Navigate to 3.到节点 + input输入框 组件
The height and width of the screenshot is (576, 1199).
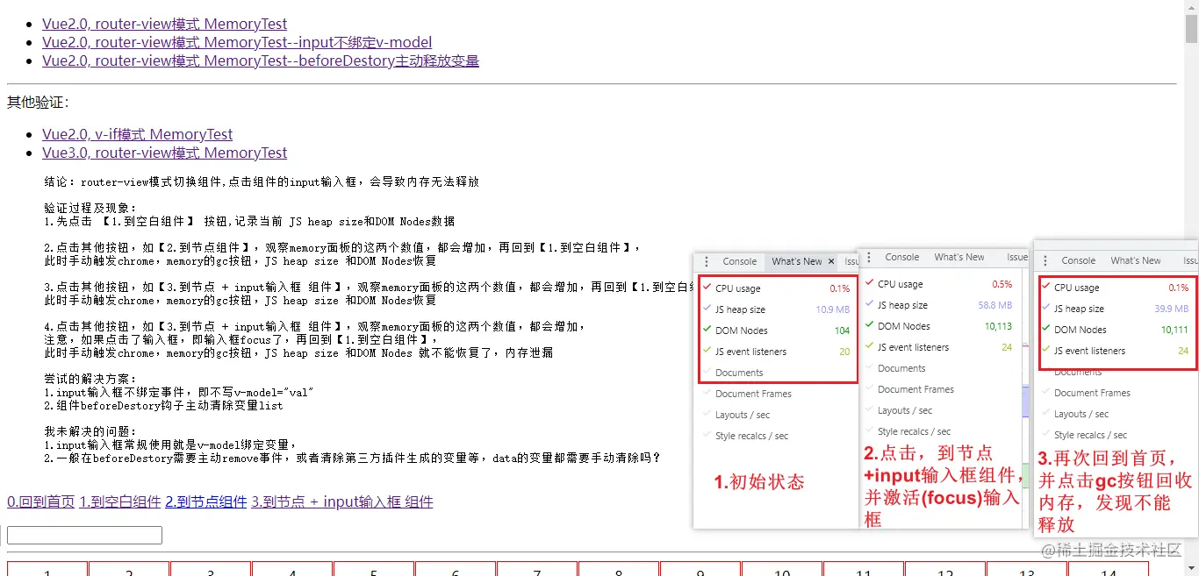coord(342,501)
